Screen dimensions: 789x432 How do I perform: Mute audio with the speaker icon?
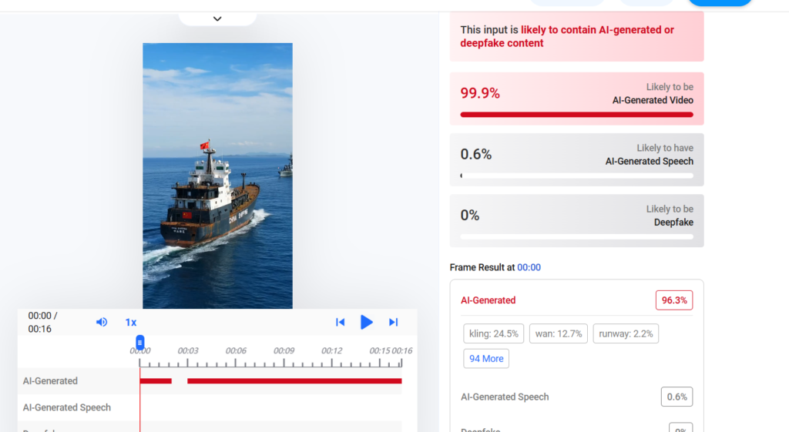tap(102, 322)
